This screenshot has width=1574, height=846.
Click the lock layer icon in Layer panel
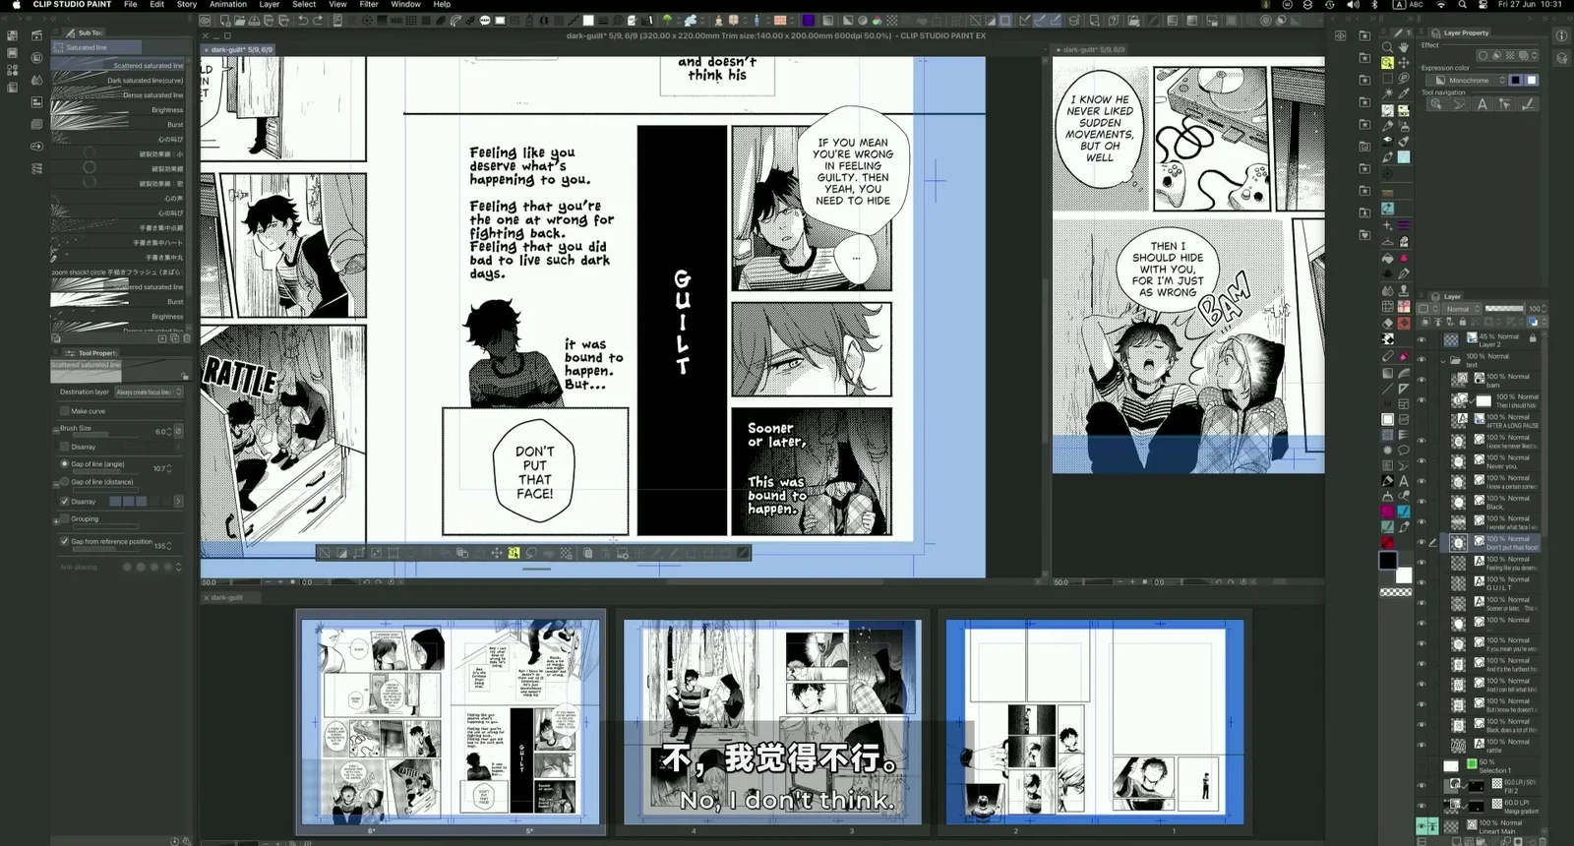click(x=1463, y=322)
